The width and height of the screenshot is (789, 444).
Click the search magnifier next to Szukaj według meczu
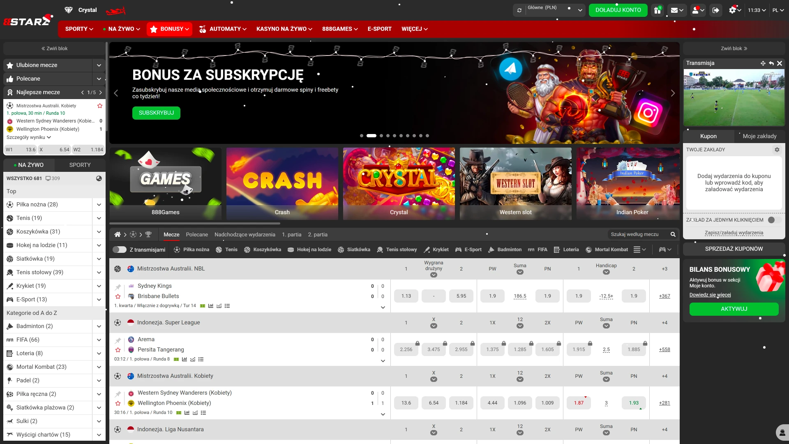coord(673,234)
